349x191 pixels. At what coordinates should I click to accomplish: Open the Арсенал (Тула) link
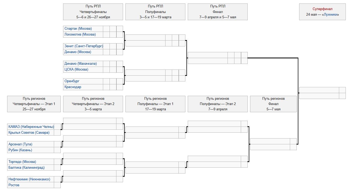22,144
